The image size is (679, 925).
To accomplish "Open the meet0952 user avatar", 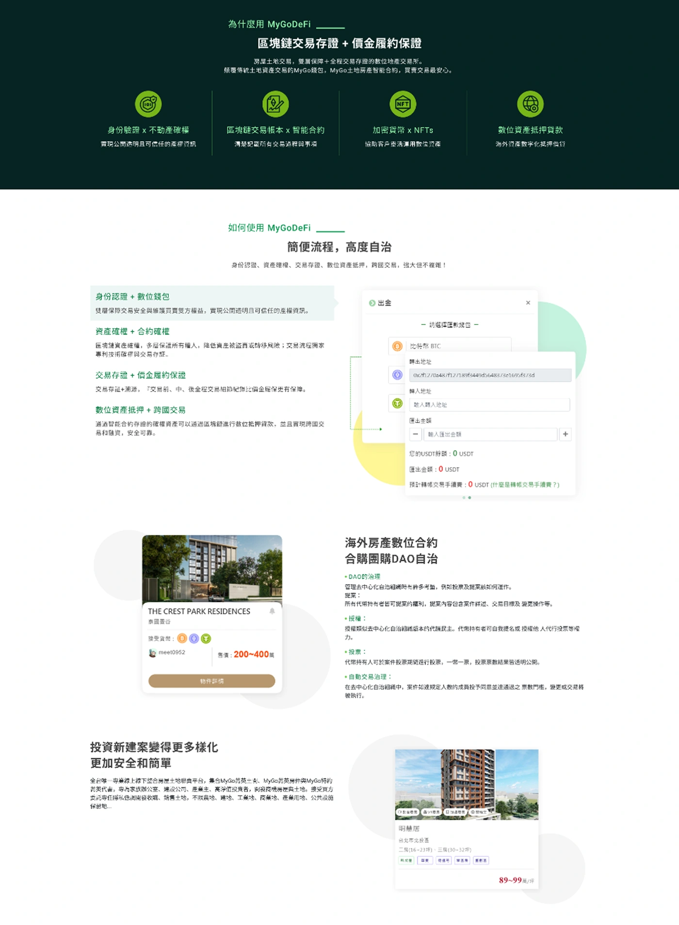I will (x=152, y=653).
